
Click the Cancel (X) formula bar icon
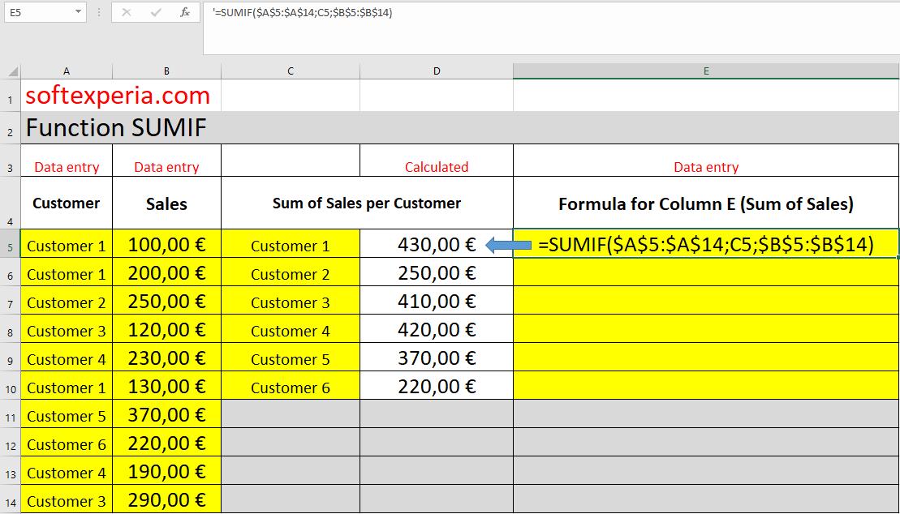click(127, 13)
